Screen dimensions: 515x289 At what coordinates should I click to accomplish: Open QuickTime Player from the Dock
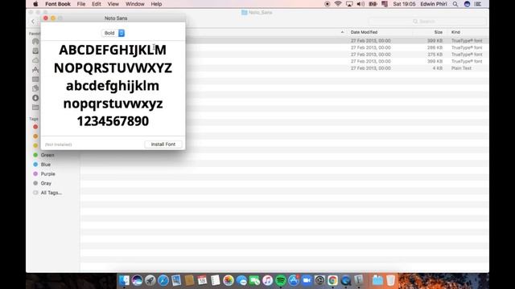tap(345, 280)
